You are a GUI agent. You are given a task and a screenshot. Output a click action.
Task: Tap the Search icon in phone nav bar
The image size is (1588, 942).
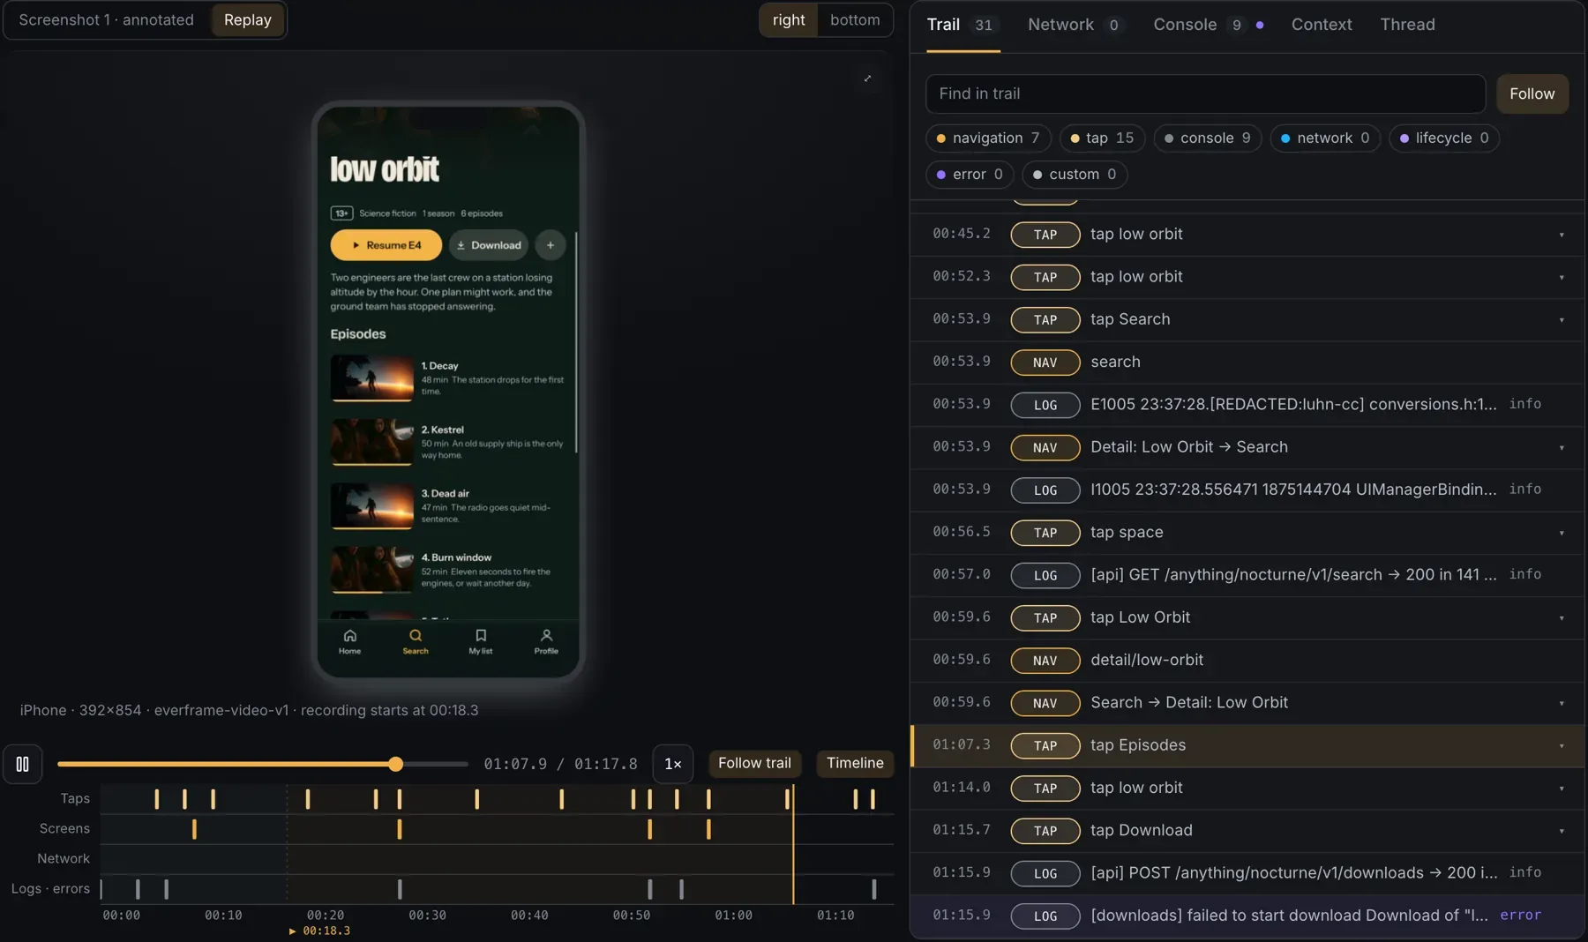point(416,641)
